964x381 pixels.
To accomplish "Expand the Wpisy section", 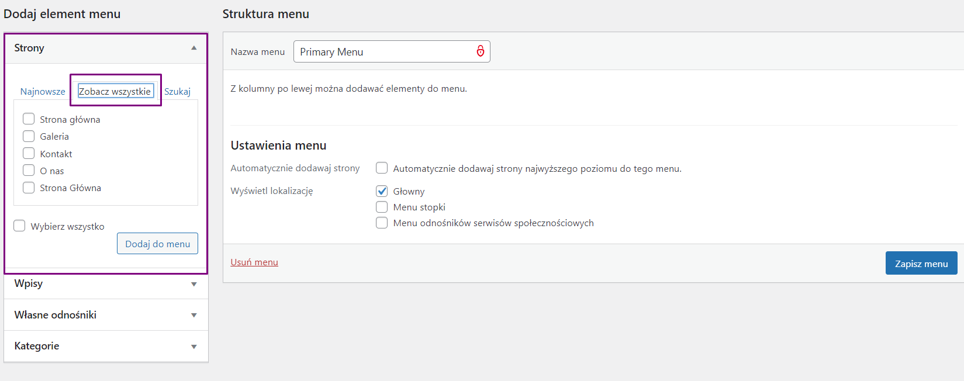I will [194, 284].
